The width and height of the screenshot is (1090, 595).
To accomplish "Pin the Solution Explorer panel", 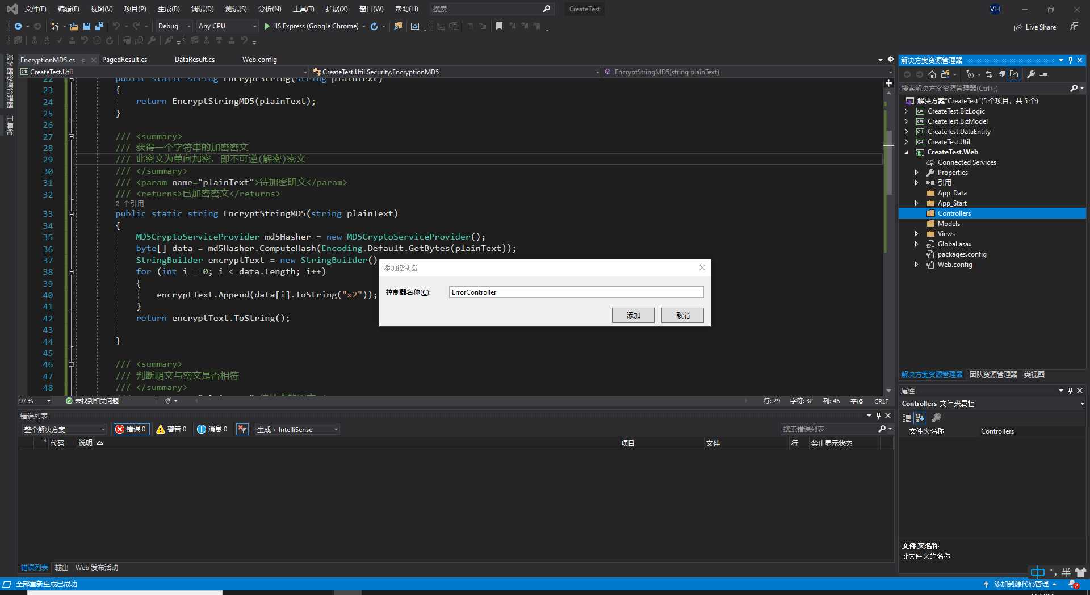I will (x=1070, y=60).
